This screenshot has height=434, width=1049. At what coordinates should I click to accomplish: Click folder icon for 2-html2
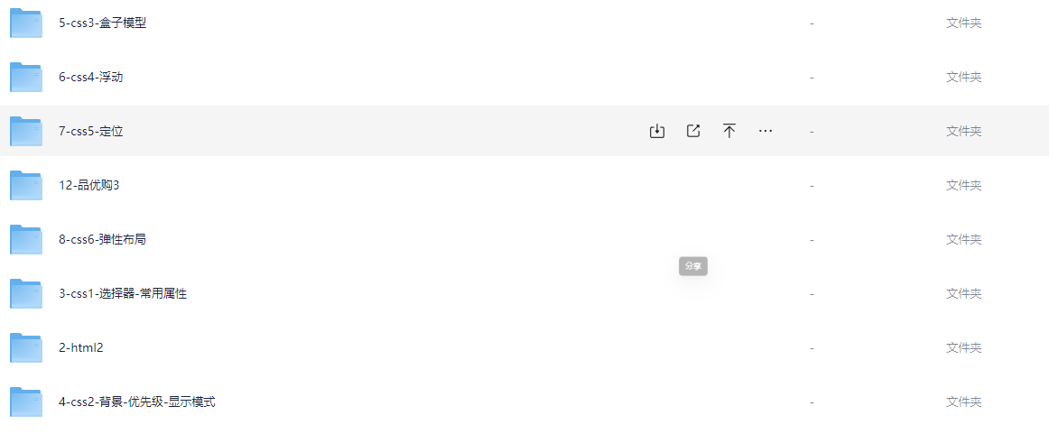point(26,348)
